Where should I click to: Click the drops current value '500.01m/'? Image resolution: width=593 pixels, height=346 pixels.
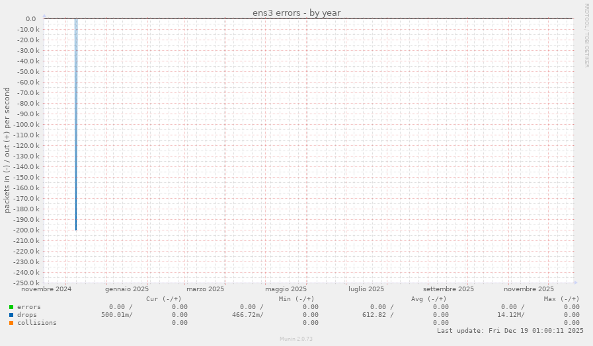point(117,315)
